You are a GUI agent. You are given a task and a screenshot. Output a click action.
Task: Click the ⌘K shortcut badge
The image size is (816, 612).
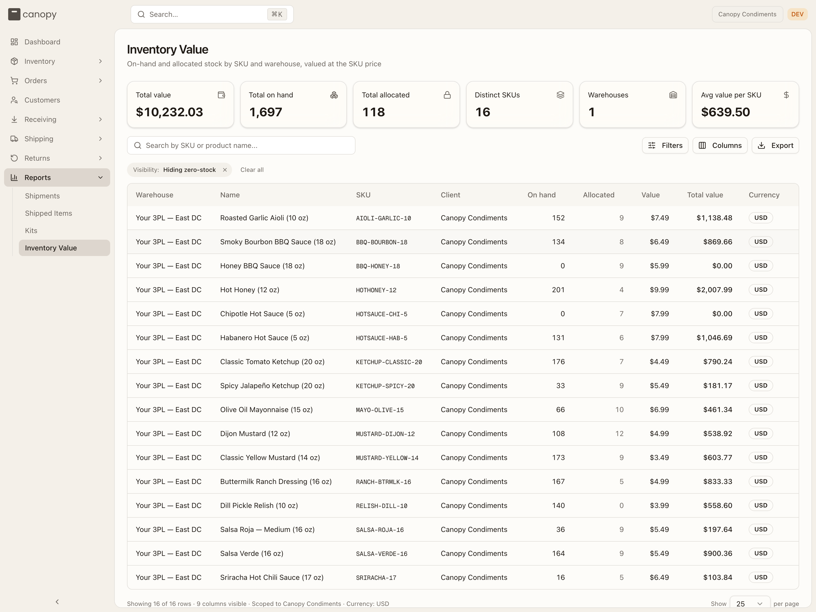point(277,14)
